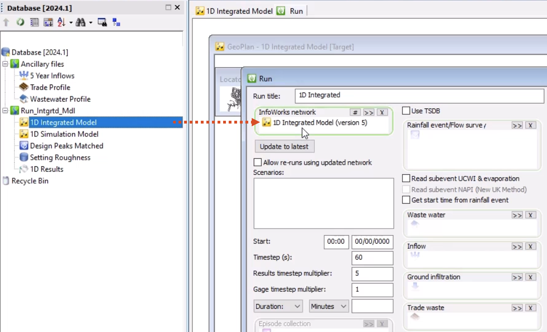The image size is (547, 332).
Task: Open dropdown arrow next to binoculars icon
Action: 91,23
